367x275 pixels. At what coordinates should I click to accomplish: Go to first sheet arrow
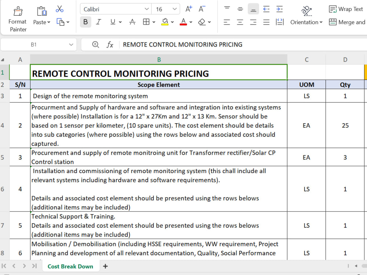4,266
